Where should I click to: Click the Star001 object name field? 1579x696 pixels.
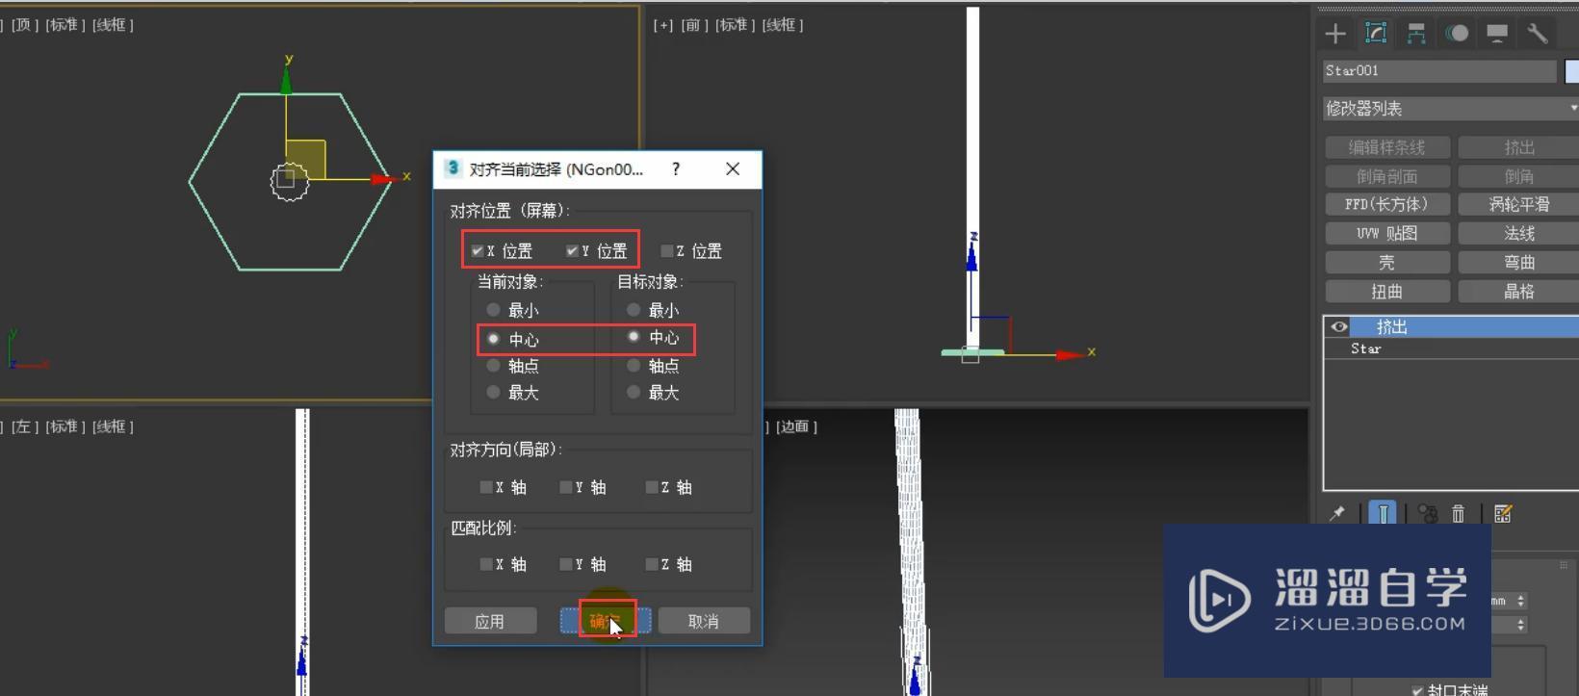coord(1439,70)
